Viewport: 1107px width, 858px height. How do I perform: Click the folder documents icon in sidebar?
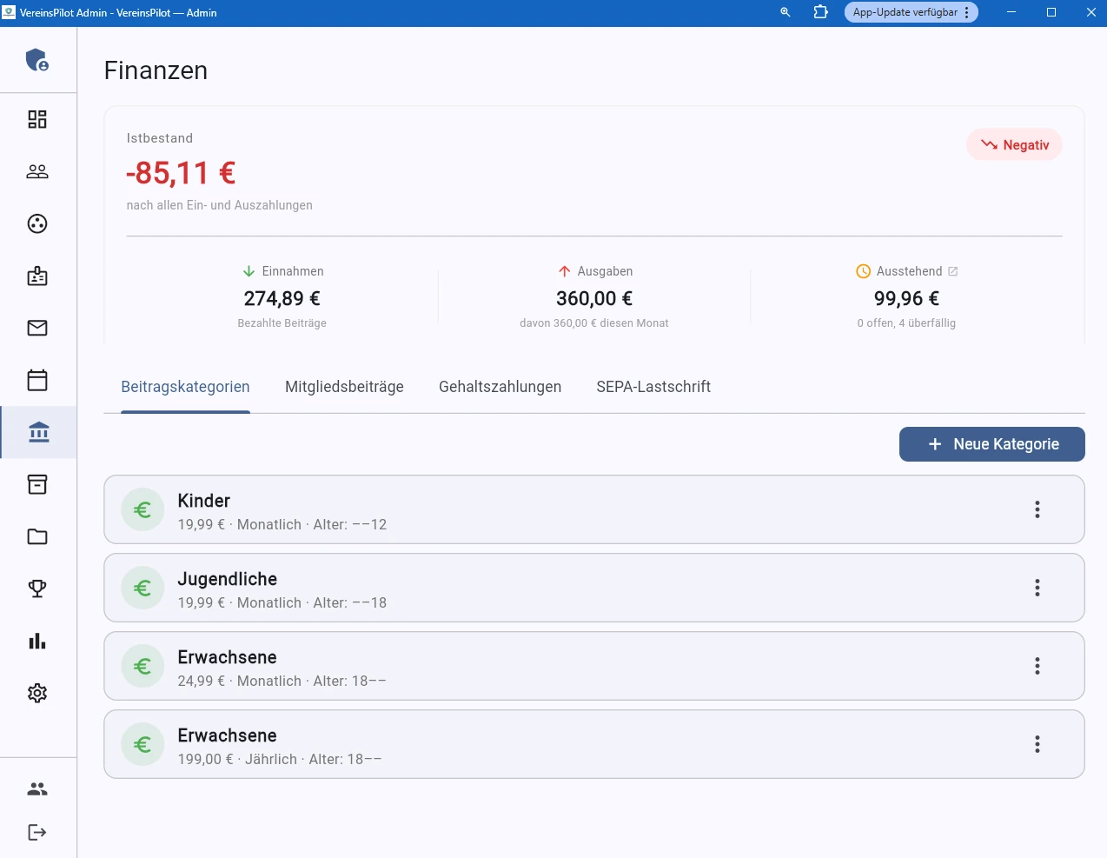(37, 536)
